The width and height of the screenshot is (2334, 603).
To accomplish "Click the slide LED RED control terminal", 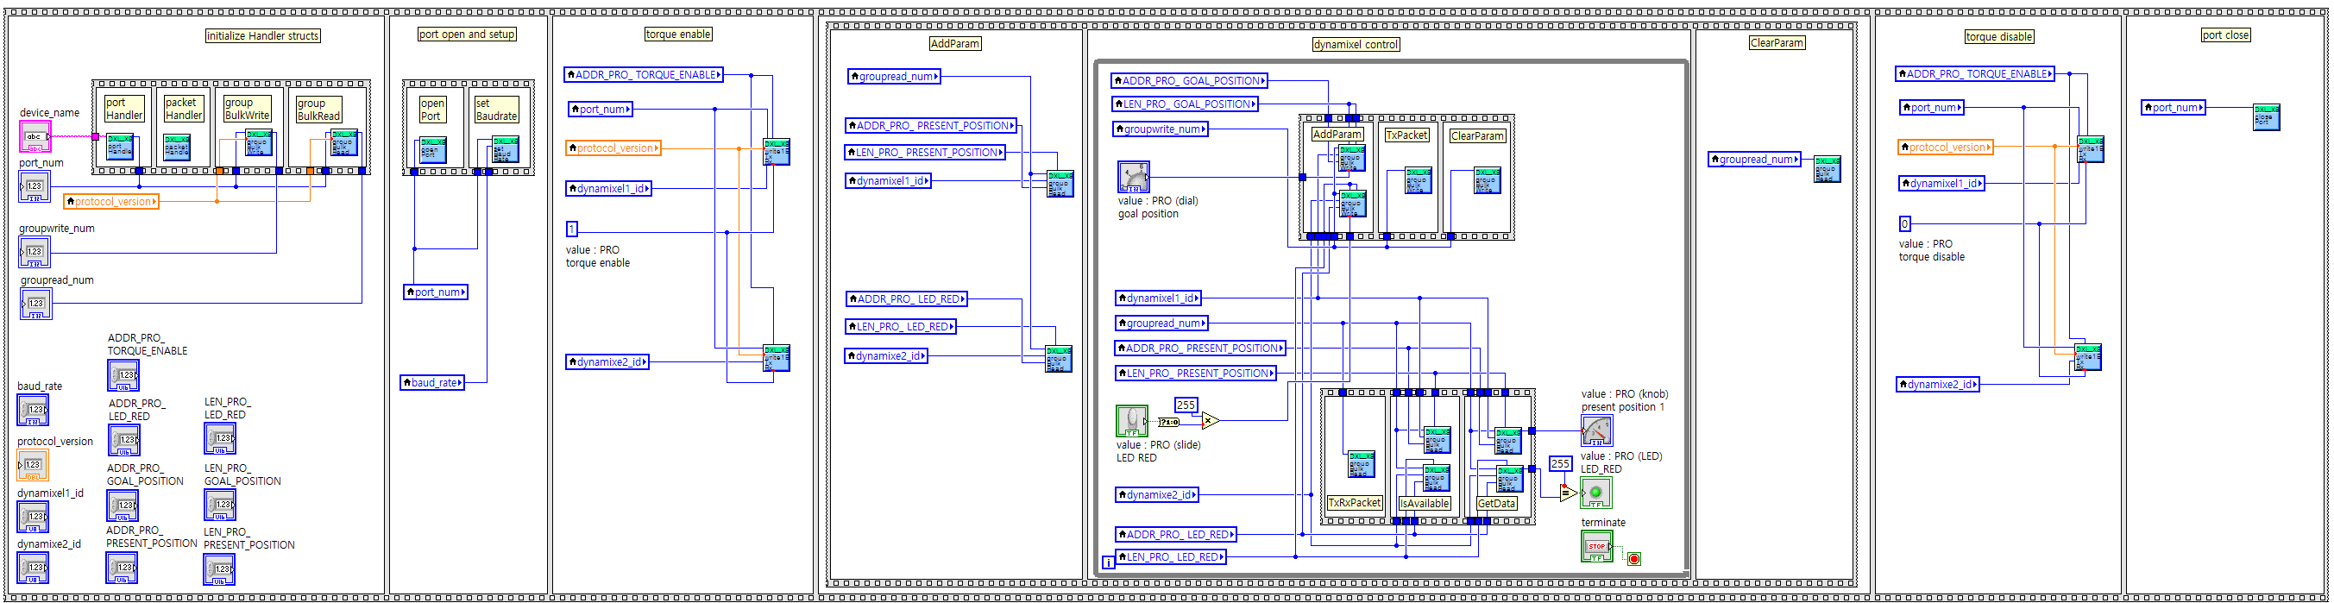I will (1132, 421).
